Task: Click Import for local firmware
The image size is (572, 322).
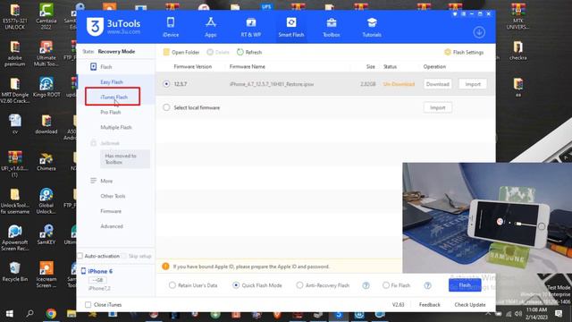Action: pos(437,107)
